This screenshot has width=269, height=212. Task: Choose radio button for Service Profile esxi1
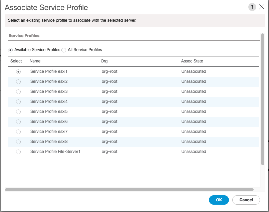pyautogui.click(x=18, y=72)
